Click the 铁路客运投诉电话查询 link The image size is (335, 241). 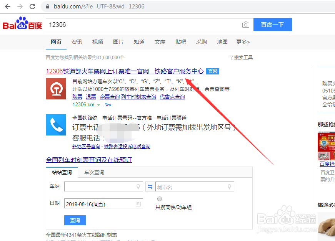point(127,147)
